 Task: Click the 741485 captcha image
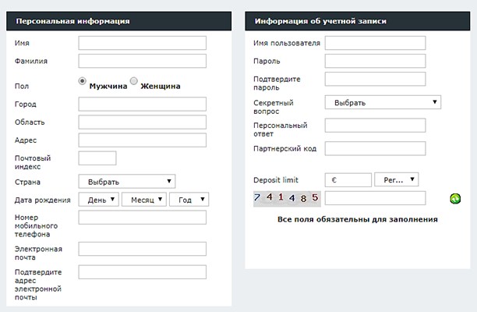click(x=287, y=198)
